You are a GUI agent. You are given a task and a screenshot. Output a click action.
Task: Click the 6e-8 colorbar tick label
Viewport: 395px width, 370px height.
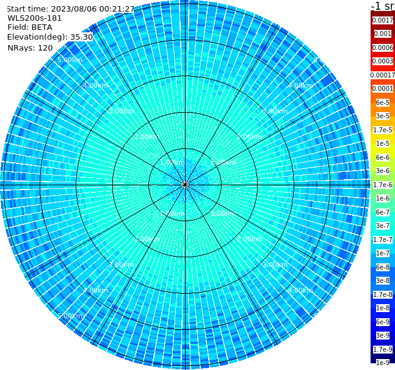pos(383,267)
